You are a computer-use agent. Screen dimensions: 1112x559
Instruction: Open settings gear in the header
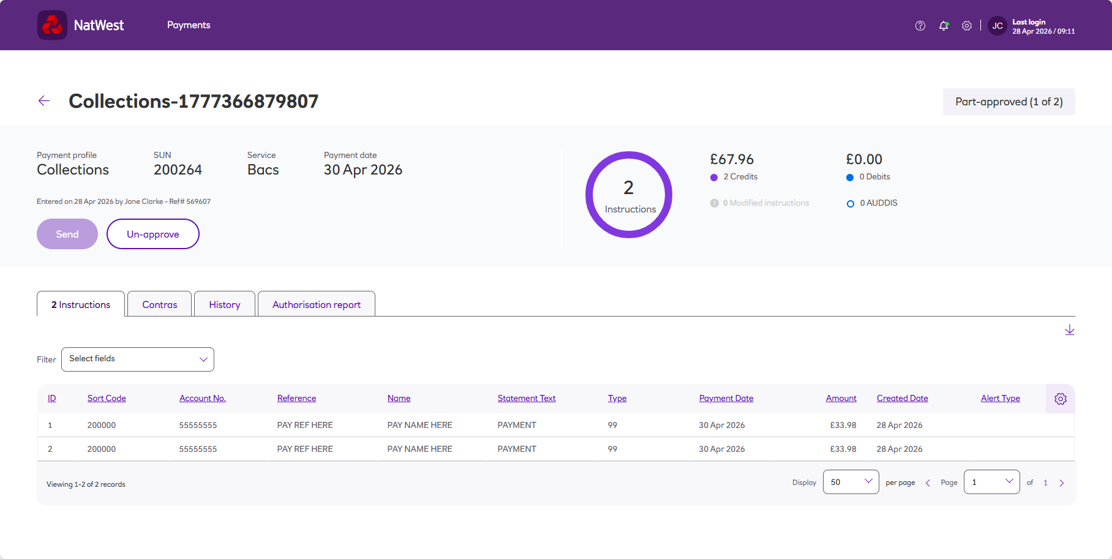tap(967, 26)
